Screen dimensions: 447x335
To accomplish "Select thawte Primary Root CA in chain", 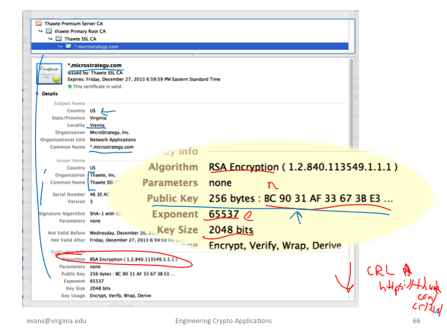I will click(80, 31).
